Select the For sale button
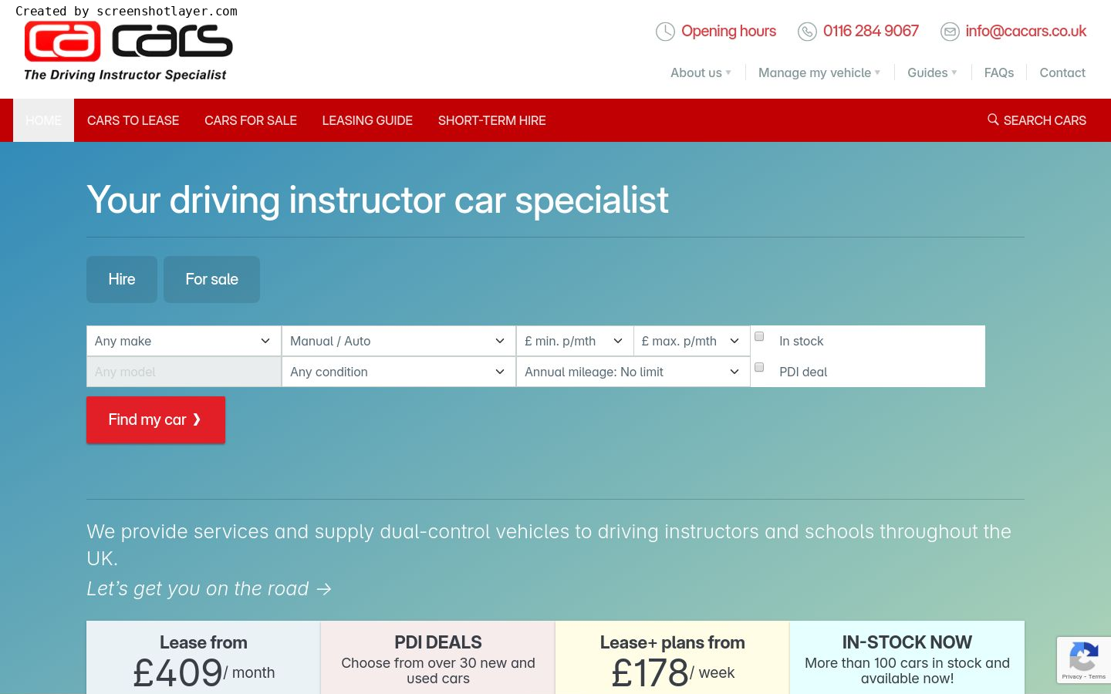This screenshot has width=1111, height=694. pos(211,279)
